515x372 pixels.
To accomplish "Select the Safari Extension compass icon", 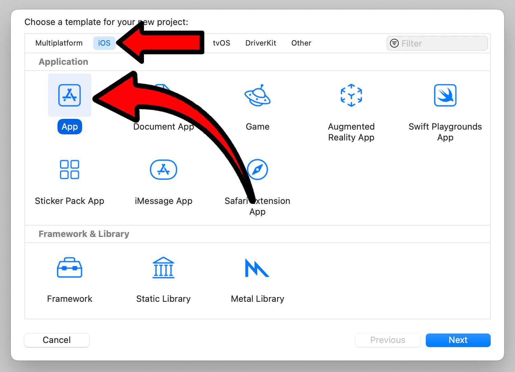I will pos(257,169).
